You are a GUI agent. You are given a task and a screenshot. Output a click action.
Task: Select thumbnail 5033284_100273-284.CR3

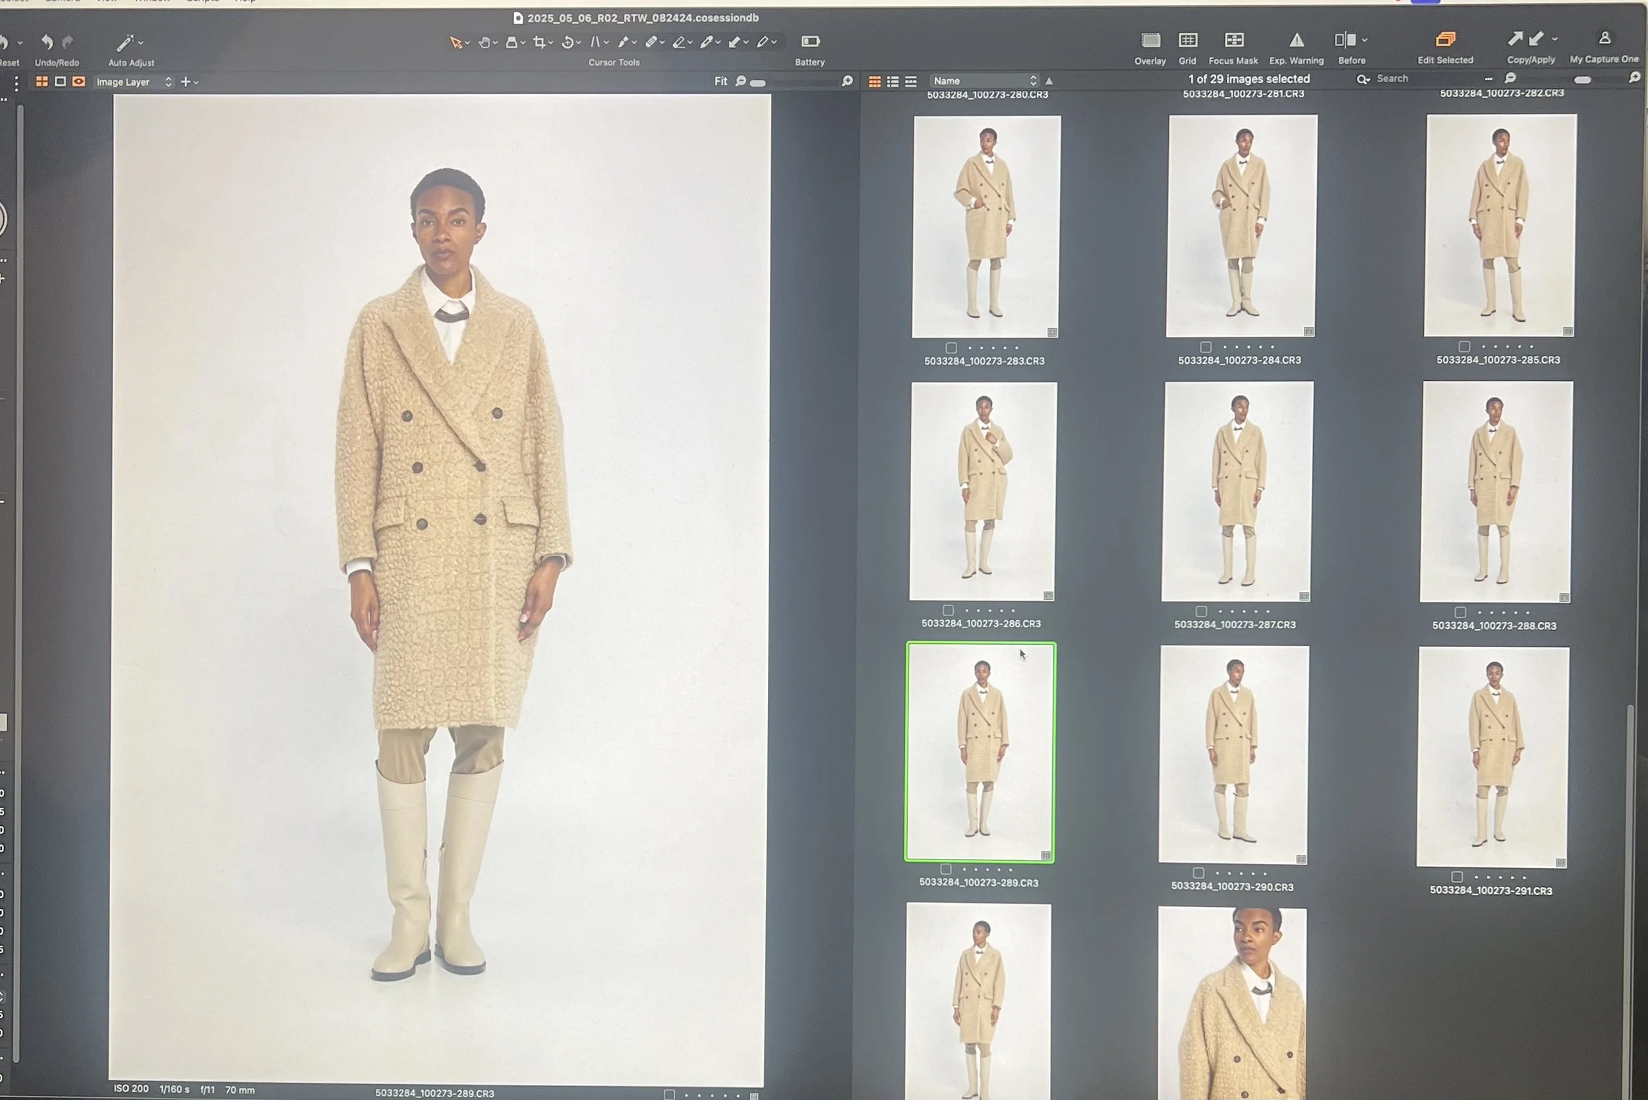(x=1241, y=226)
